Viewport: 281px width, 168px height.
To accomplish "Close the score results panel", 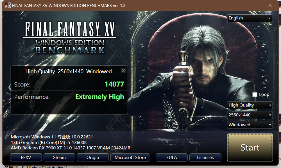I will point(123,71).
